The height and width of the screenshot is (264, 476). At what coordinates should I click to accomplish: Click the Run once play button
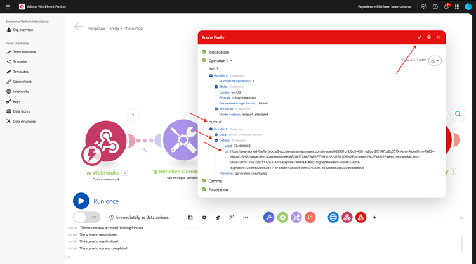pos(81,201)
